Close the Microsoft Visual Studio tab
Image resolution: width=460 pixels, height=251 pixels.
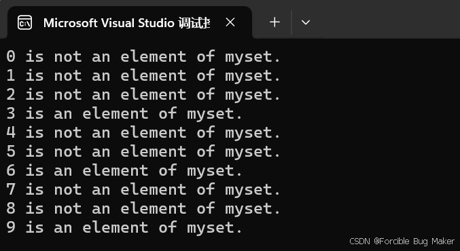(230, 22)
